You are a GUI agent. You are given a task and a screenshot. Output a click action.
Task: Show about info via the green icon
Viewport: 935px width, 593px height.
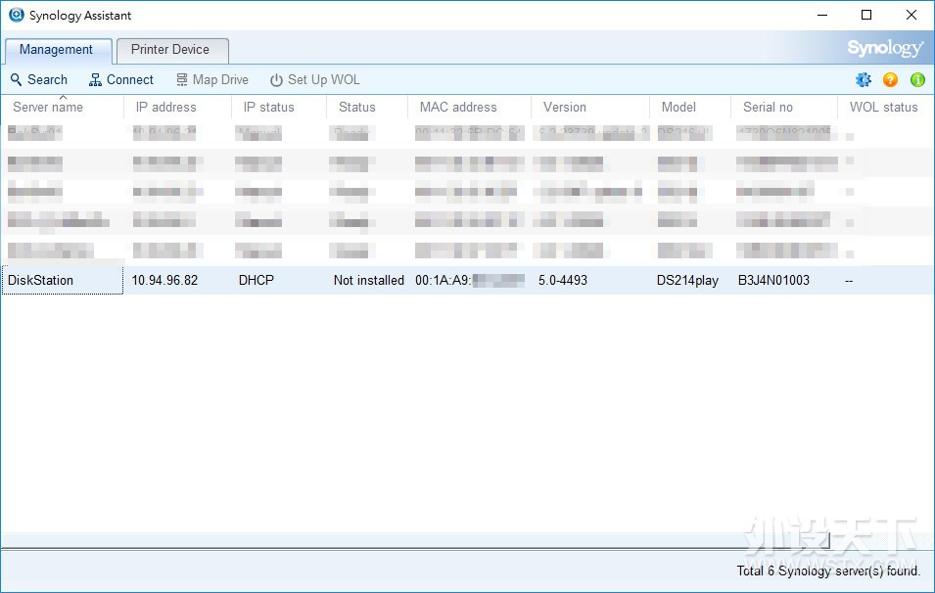tap(917, 80)
